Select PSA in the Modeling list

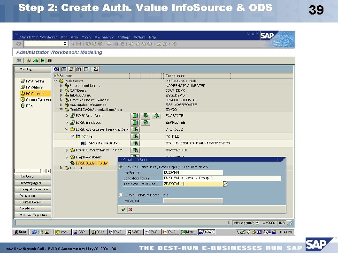pyautogui.click(x=26, y=105)
